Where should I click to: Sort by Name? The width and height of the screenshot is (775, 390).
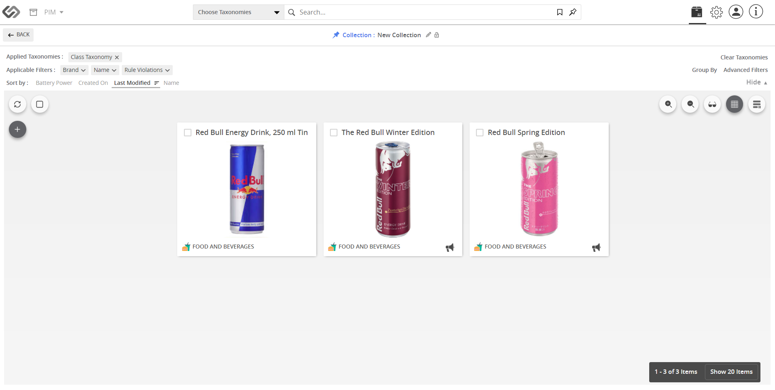(x=171, y=83)
